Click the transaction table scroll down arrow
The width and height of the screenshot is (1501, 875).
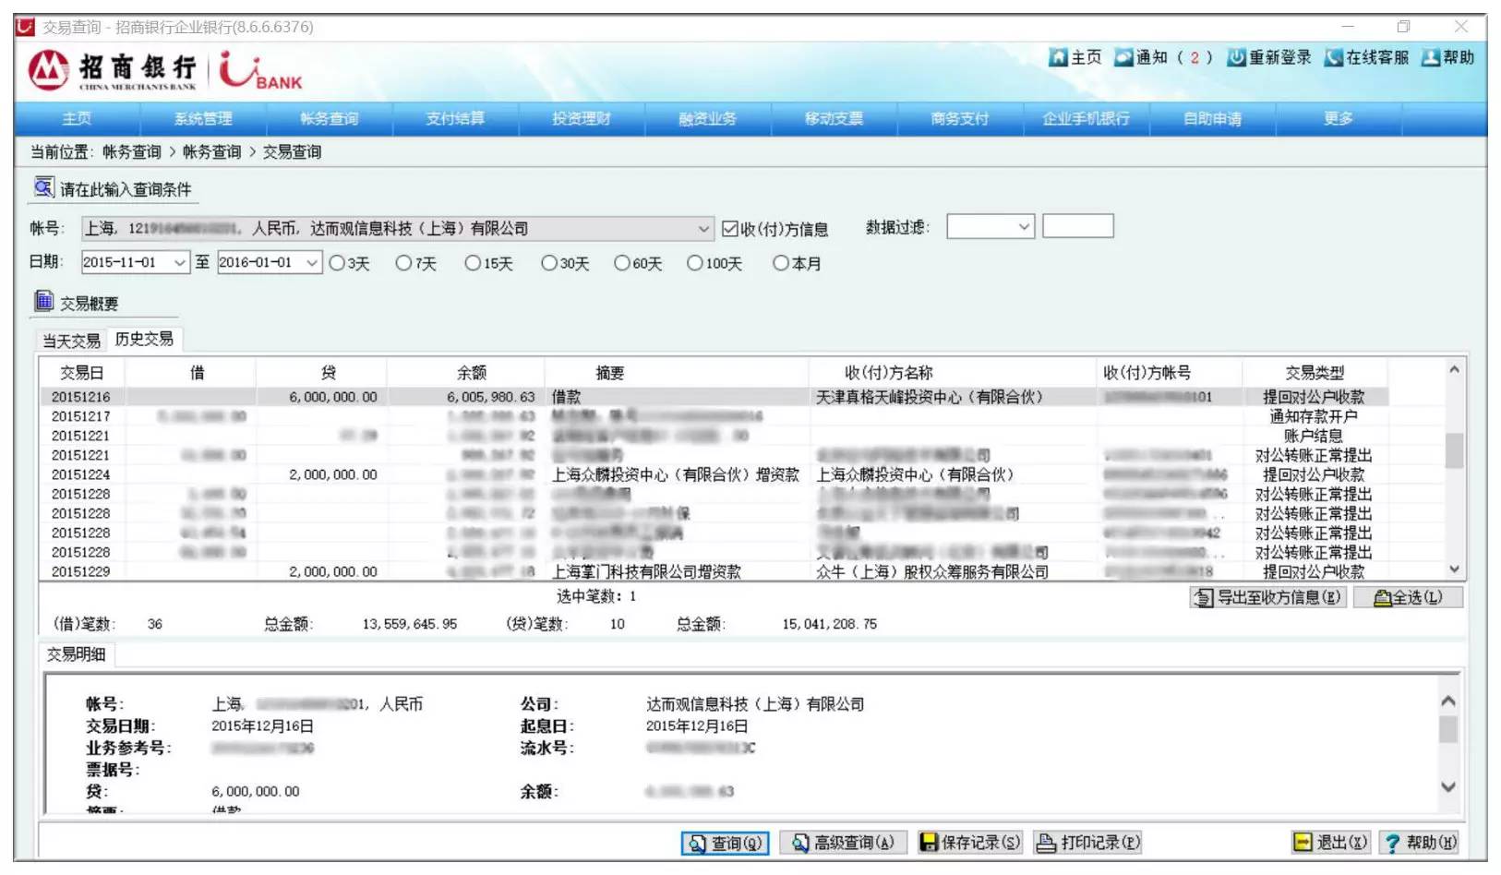point(1454,569)
